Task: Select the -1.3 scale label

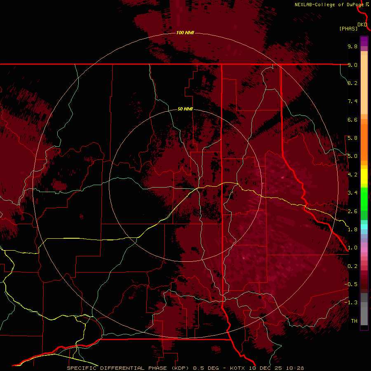Action: (x=351, y=303)
